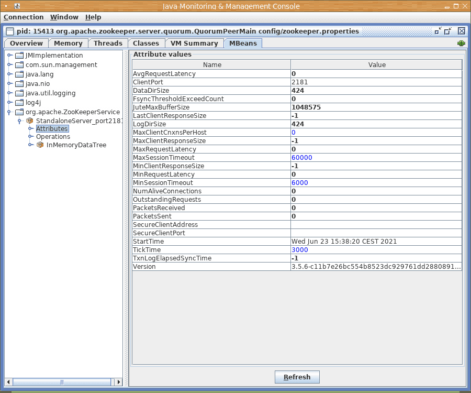The height and width of the screenshot is (393, 471).
Task: Open the Connection menu
Action: pyautogui.click(x=24, y=17)
